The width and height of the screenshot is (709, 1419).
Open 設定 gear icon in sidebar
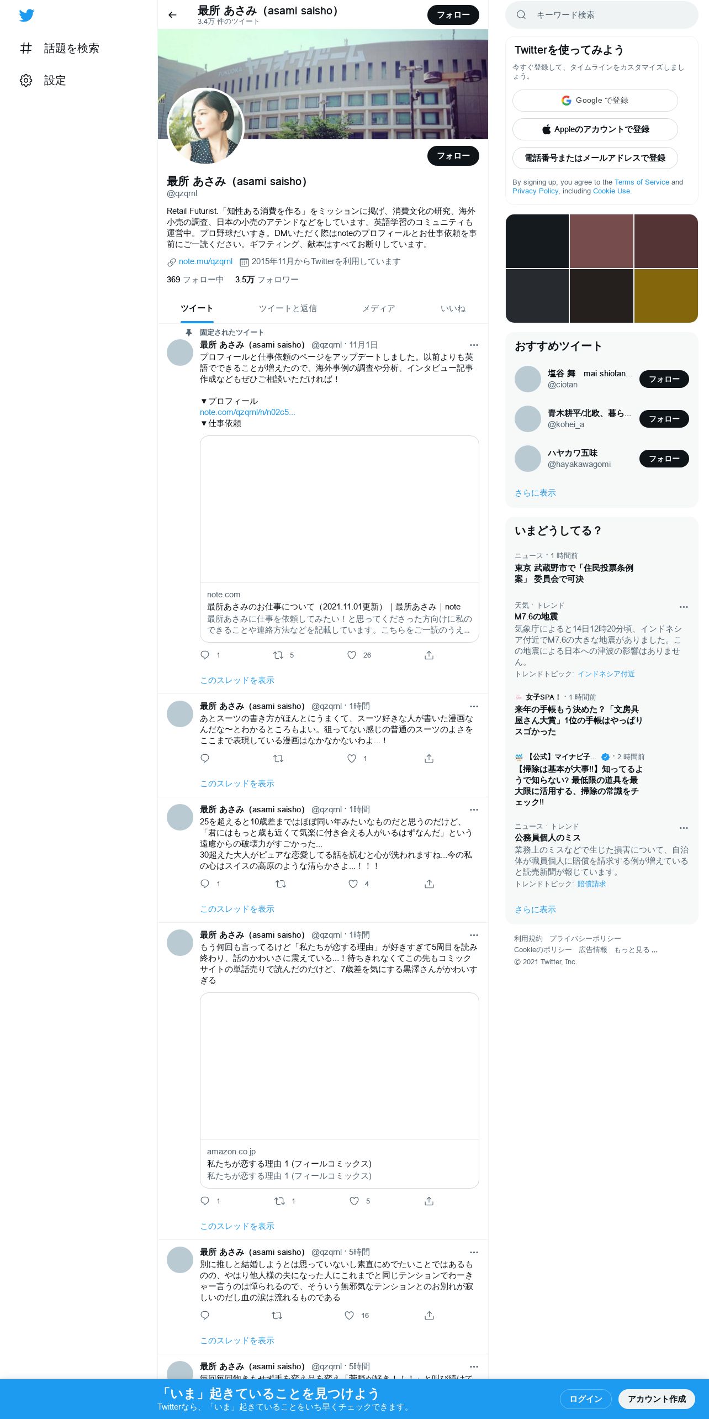[x=26, y=80]
